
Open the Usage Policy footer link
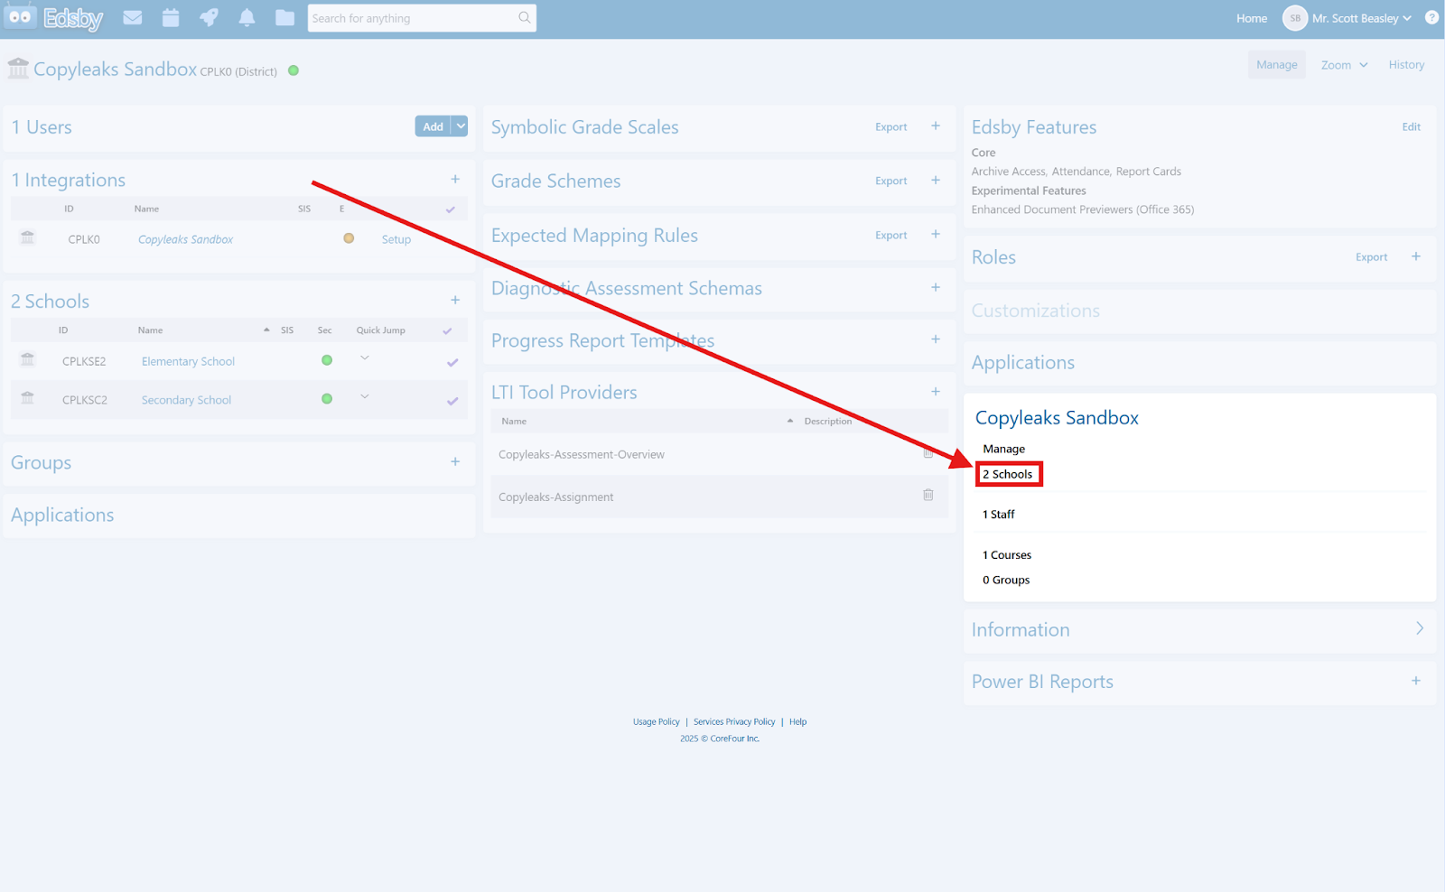(x=657, y=721)
